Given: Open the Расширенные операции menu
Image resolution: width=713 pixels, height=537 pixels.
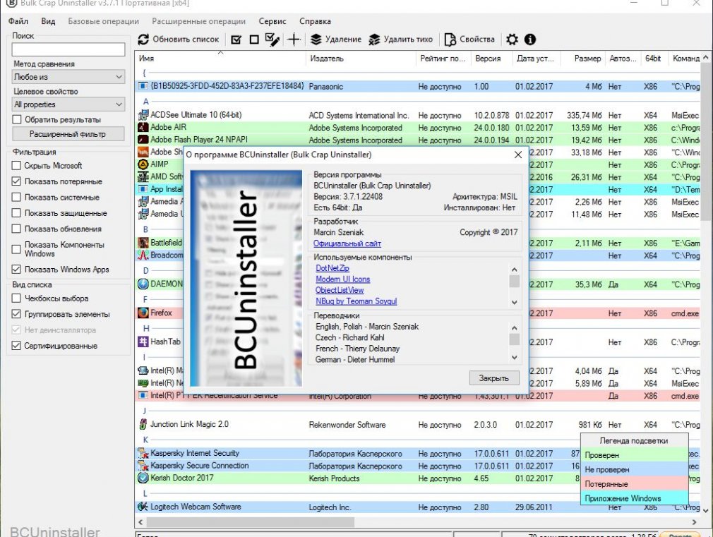Looking at the screenshot, I should pos(198,21).
